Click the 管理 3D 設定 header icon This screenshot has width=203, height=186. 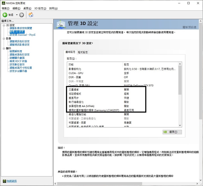(x=61, y=24)
